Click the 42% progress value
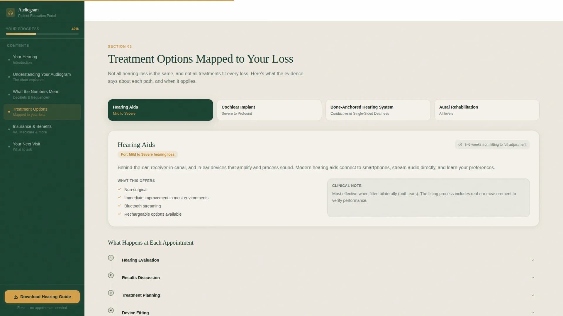Viewport: 563px width, 316px height. coord(75,29)
